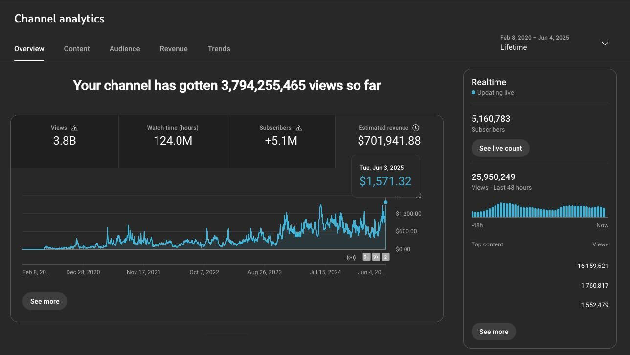Click the $1,571.32 tooltip value
The width and height of the screenshot is (630, 355).
coord(385,181)
